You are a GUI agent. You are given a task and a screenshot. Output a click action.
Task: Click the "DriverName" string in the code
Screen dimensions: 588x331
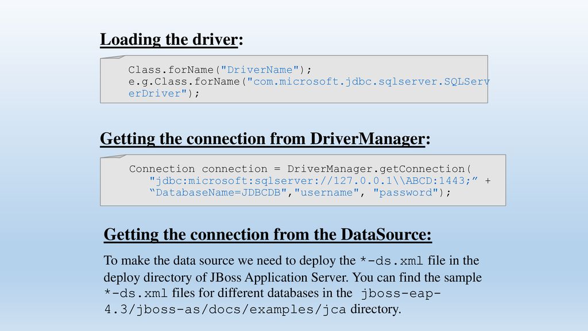(x=260, y=70)
